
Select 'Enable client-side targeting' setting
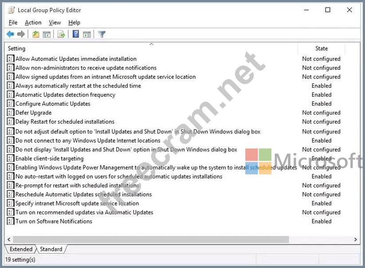pos(49,158)
